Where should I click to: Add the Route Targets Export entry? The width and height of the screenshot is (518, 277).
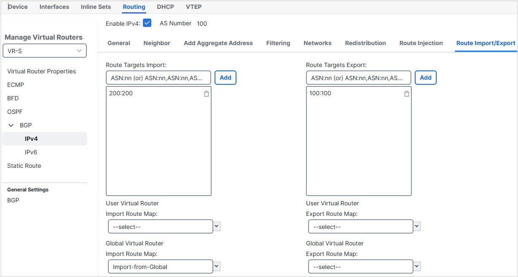click(426, 78)
